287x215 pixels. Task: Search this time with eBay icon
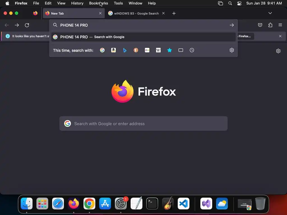147,50
